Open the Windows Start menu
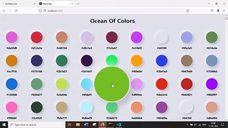Screen dimensions: 228x128 coord(4,125)
